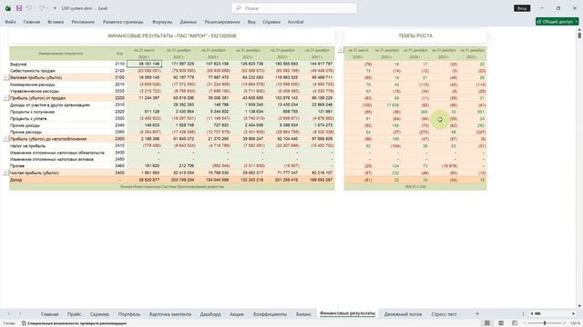Go to the next sheet with navigation arrow
Screen dimensions: 583x327
coord(20,314)
